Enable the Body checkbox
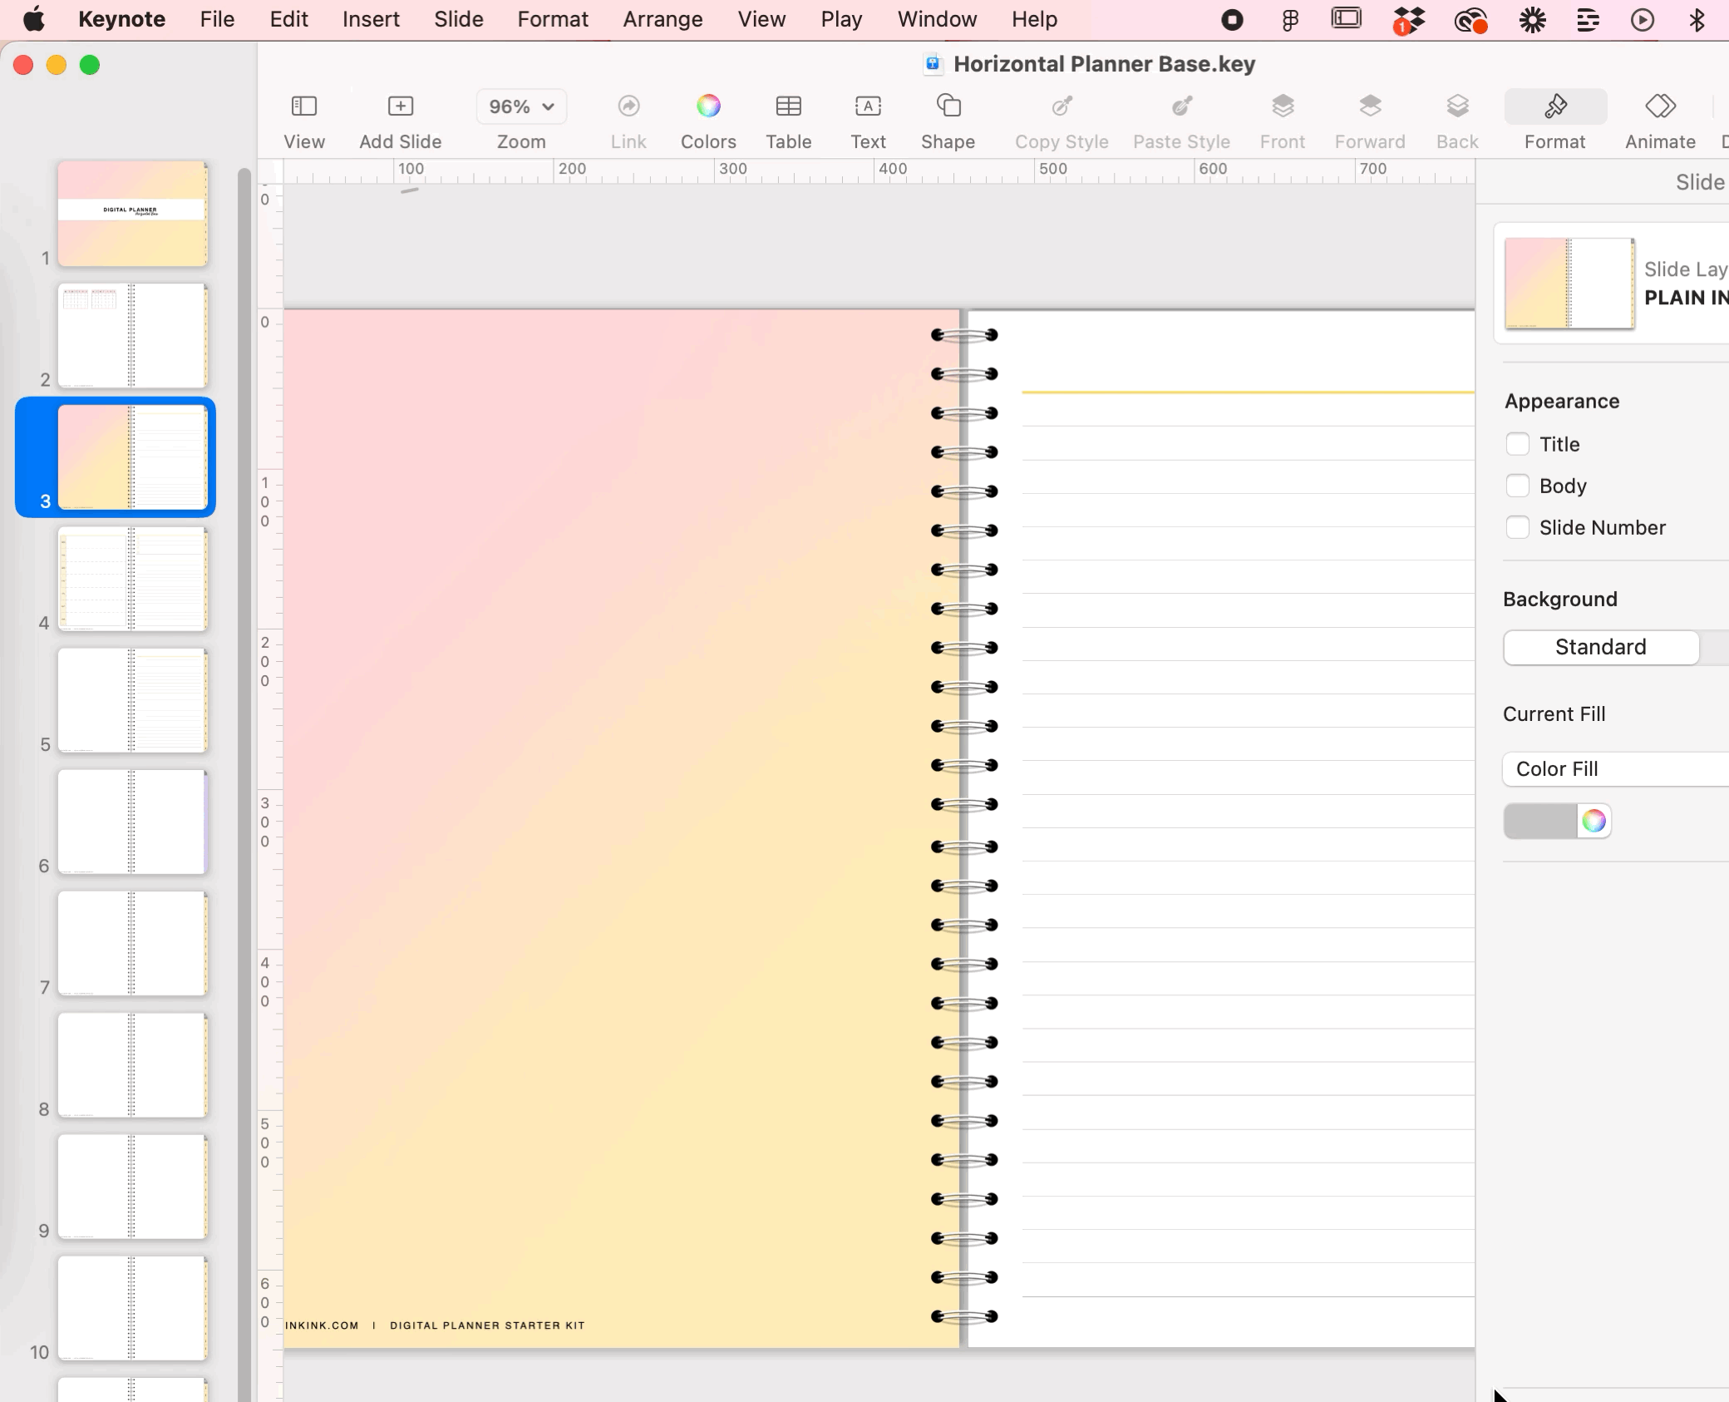This screenshot has width=1729, height=1402. [1518, 486]
